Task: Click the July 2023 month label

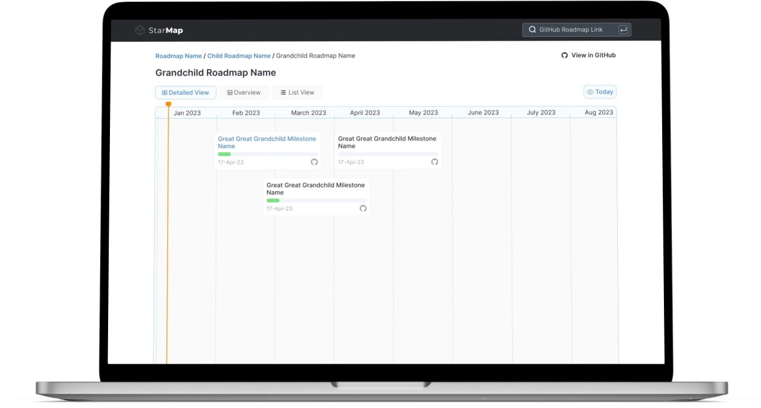Action: coord(541,113)
